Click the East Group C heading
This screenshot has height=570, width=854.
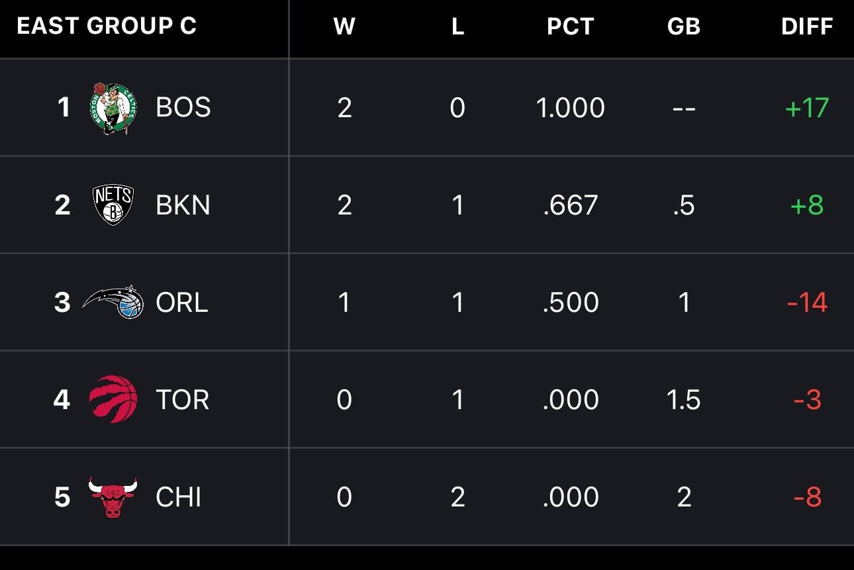[x=107, y=26]
